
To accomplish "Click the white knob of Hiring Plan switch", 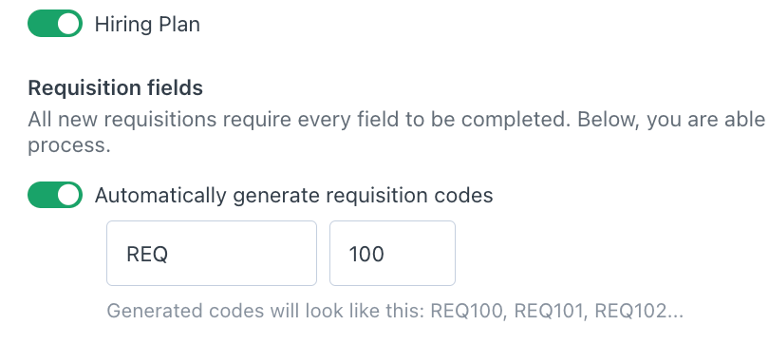I will tap(68, 24).
